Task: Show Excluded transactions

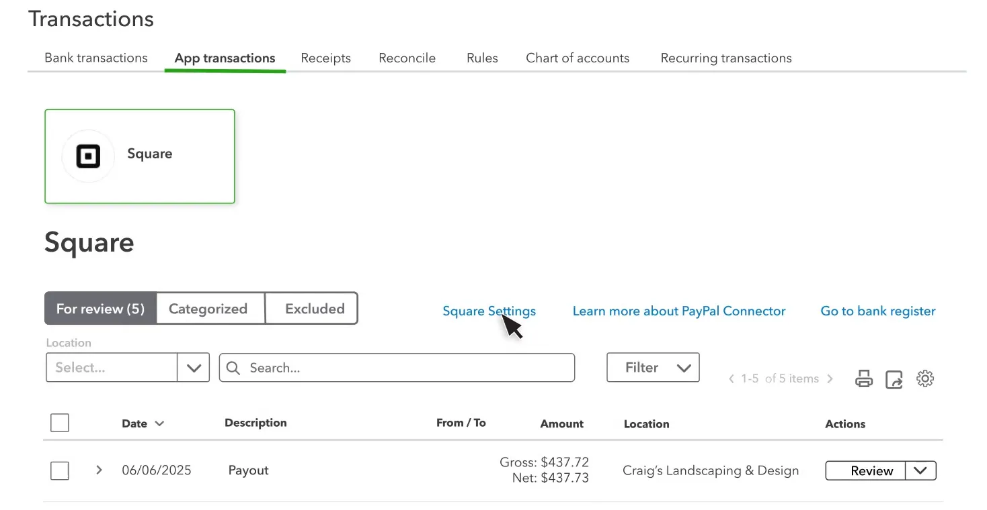Action: (311, 309)
